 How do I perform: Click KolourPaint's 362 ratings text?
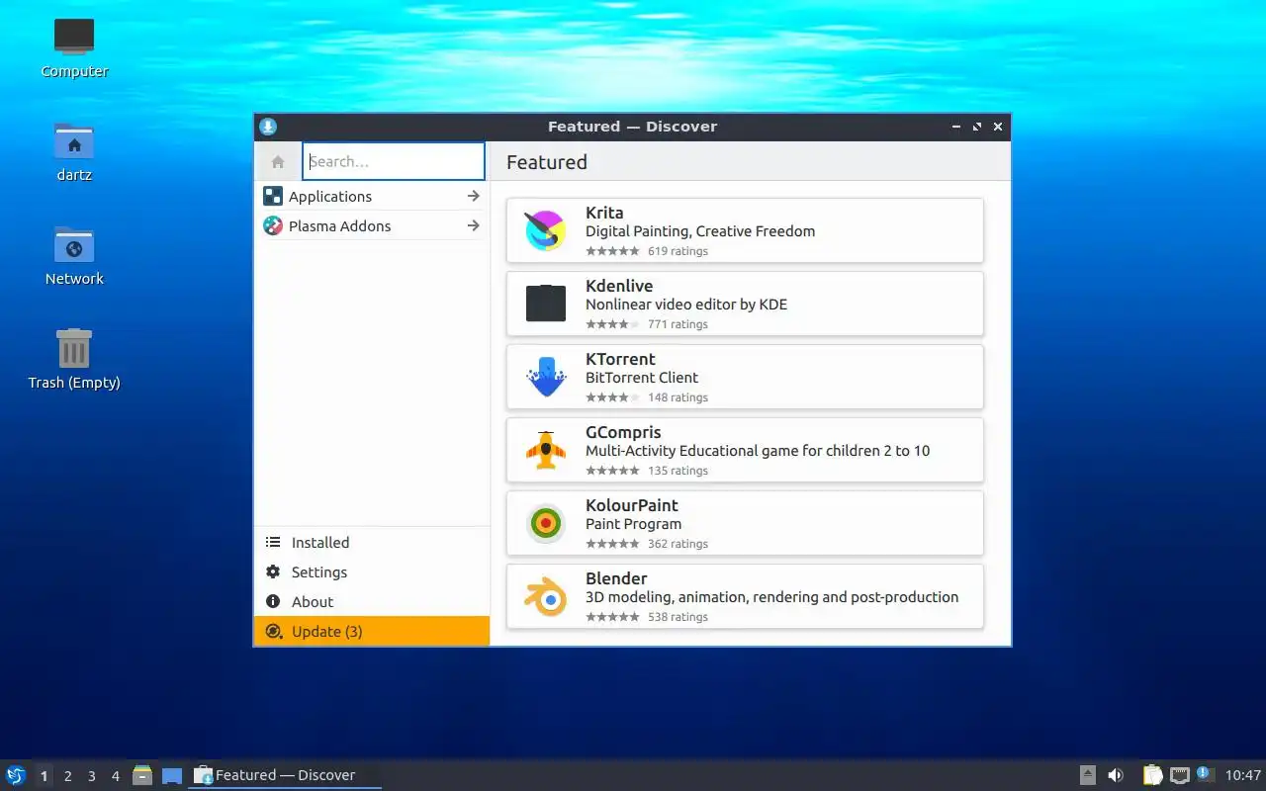tap(678, 544)
